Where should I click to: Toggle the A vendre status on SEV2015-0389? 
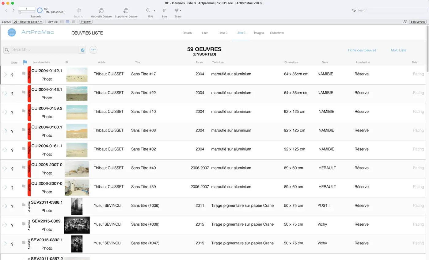pos(29,225)
